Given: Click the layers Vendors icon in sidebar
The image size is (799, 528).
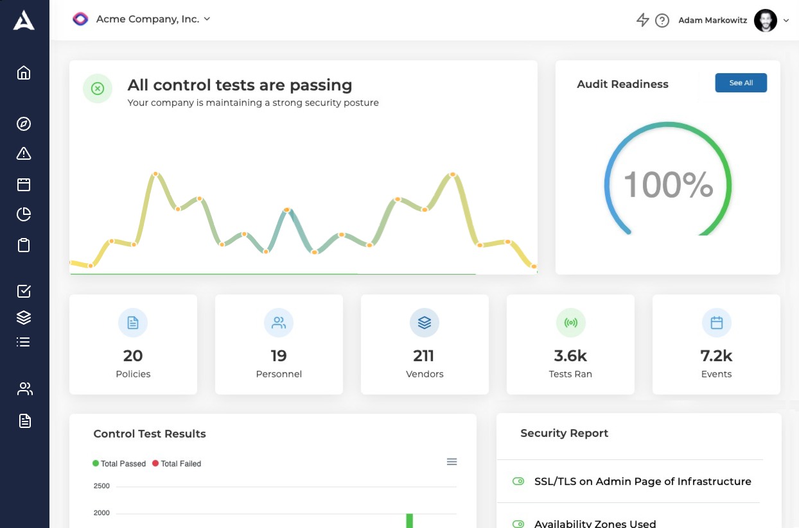Looking at the screenshot, I should (24, 317).
